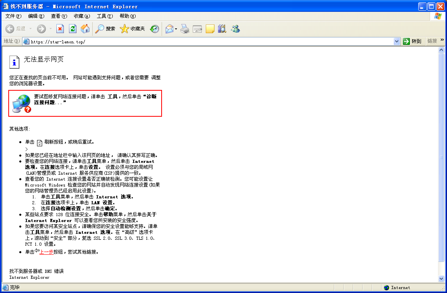Click the IE icon in the title bar
447x293 pixels.
[6, 6]
